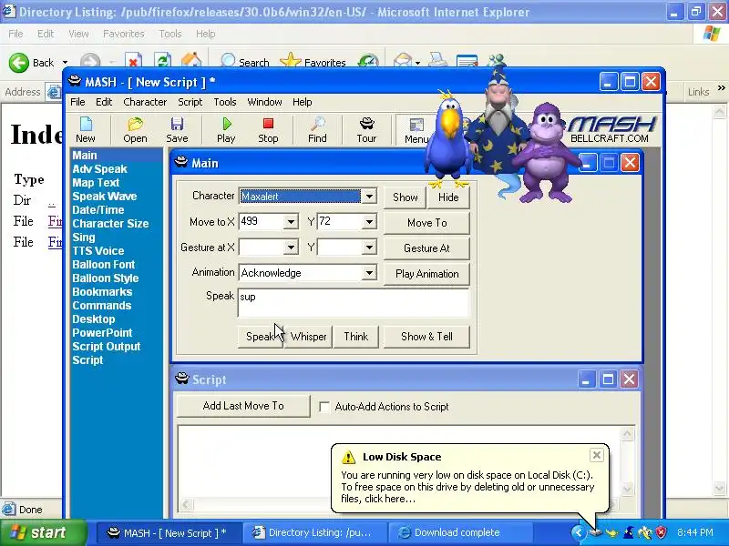The height and width of the screenshot is (546, 729).
Task: Open MASH File menu
Action: (77, 102)
